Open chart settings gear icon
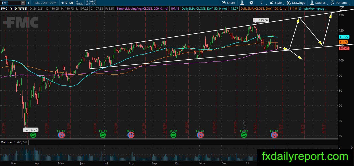This screenshot has height=166, width=354. point(251,3)
